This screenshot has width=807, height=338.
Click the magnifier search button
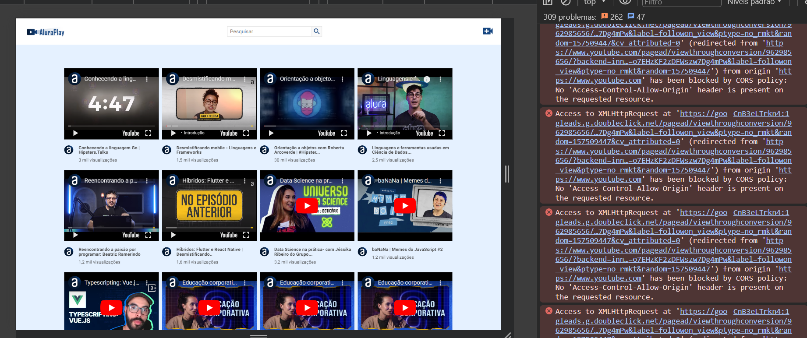317,31
